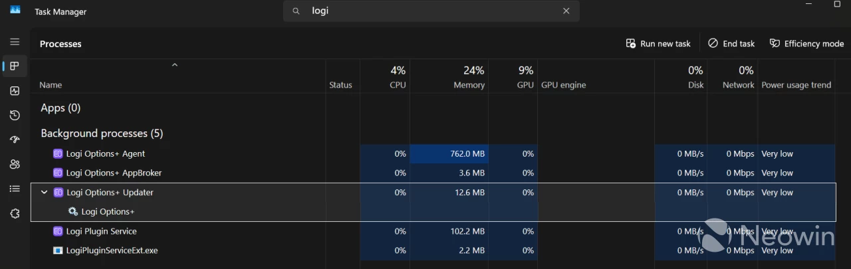
Task: Click the 12.6 MB memory value
Action: coord(470,193)
